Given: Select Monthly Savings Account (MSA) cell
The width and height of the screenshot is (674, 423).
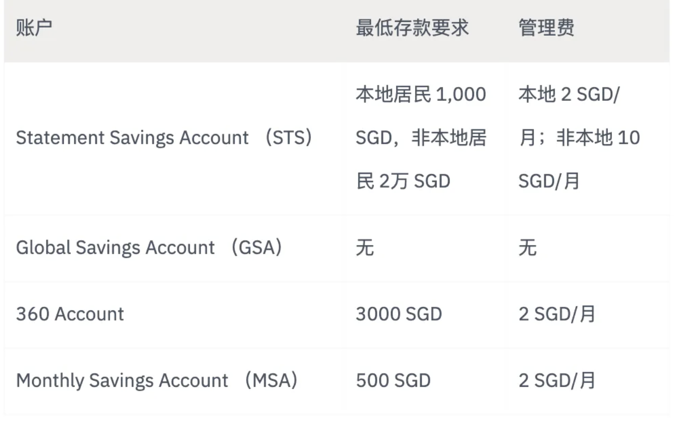Looking at the screenshot, I should click(157, 381).
